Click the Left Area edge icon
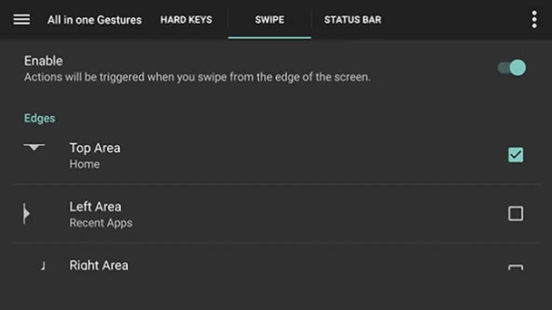 (x=26, y=214)
